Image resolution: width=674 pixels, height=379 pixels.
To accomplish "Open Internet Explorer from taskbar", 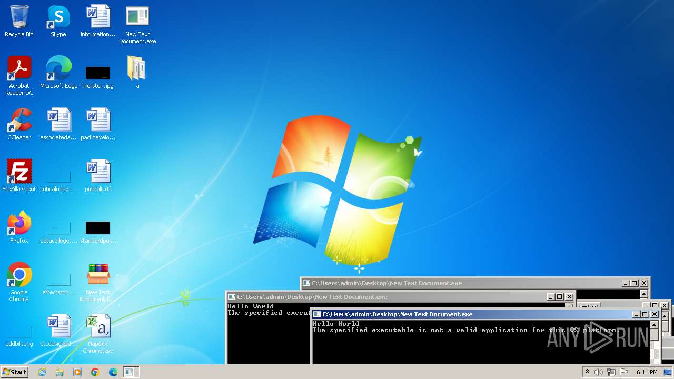I will click(42, 372).
